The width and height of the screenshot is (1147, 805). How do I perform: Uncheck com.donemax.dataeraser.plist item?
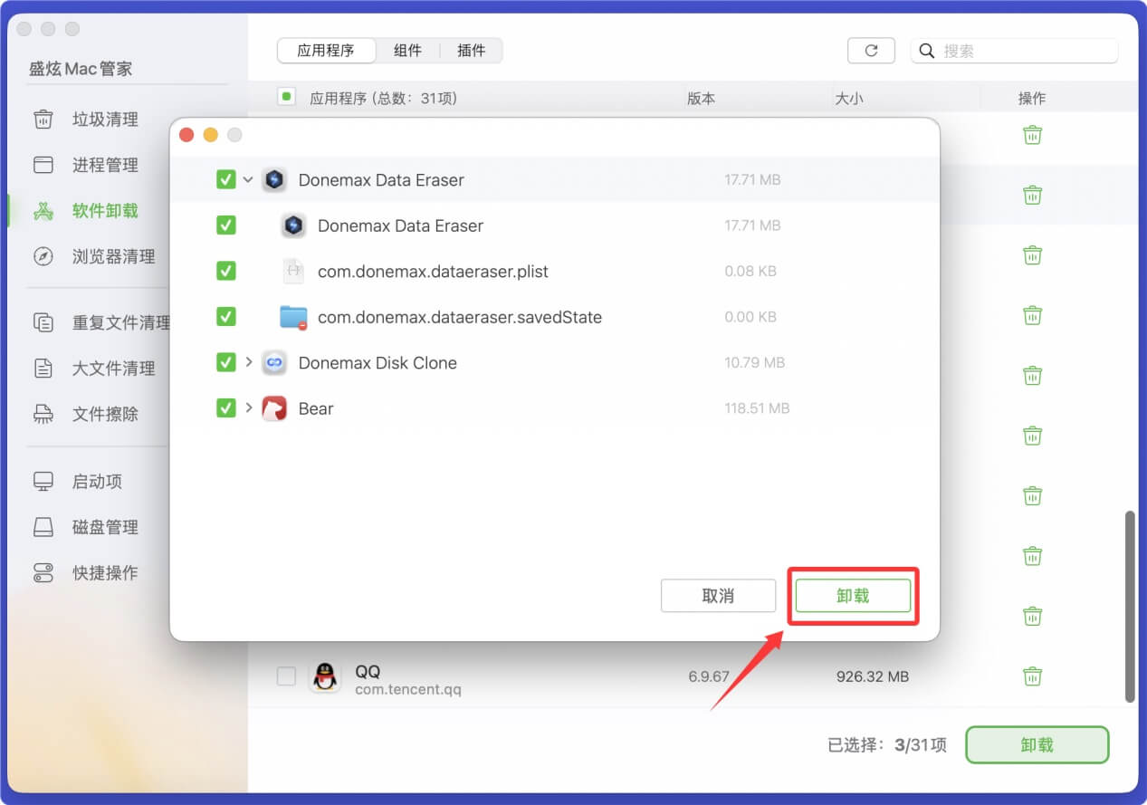click(x=225, y=271)
